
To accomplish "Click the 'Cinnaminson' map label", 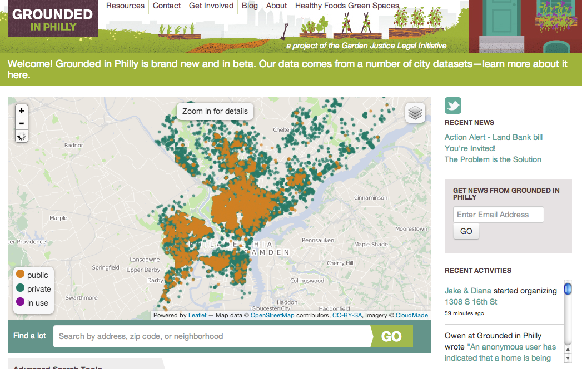I will [370, 197].
